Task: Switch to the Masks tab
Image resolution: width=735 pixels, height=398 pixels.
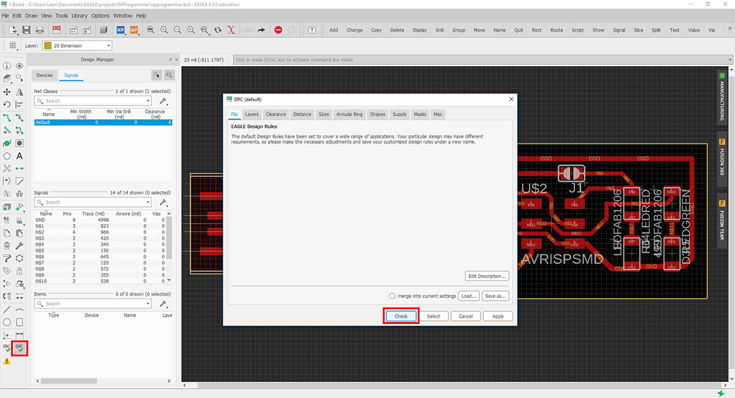Action: (420, 115)
